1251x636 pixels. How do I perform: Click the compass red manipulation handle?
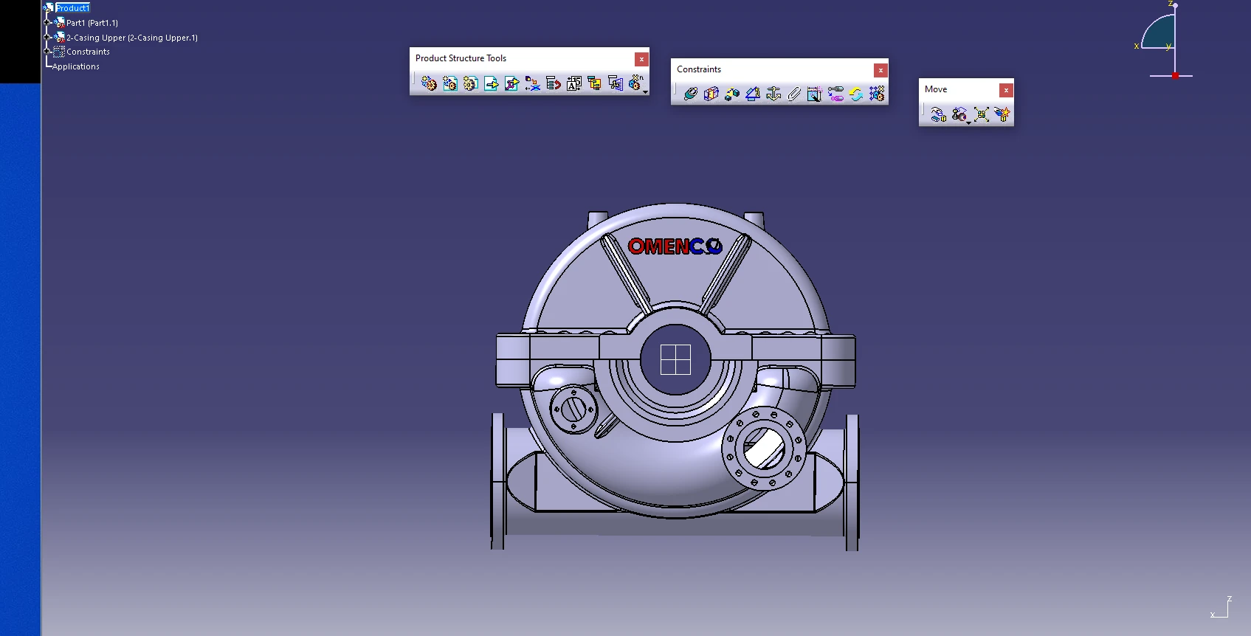coord(1175,75)
